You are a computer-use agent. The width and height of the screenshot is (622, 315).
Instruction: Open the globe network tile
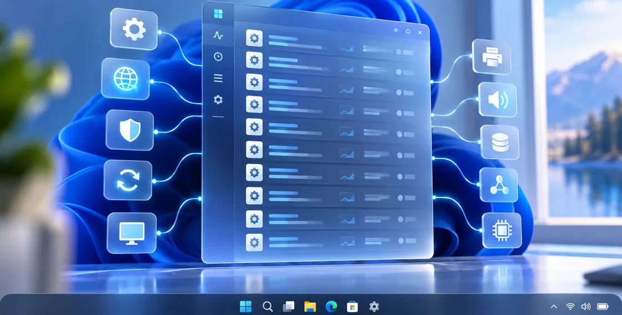tap(126, 79)
